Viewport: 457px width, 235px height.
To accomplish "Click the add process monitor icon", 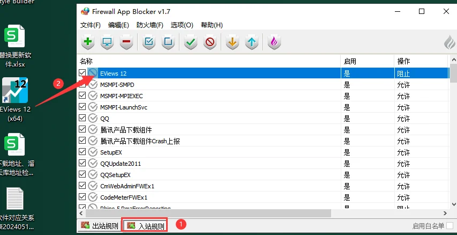I will point(107,42).
